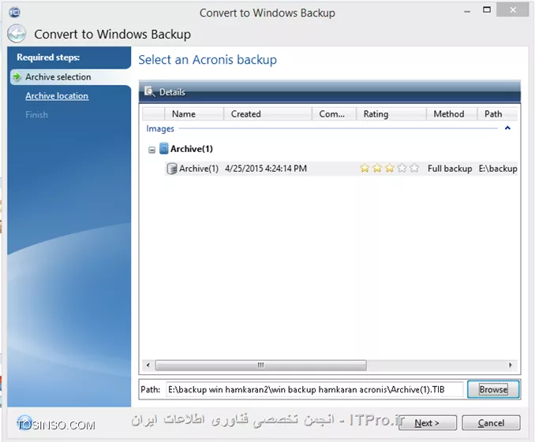Click the green arrow beside Archive selection
Image resolution: width=535 pixels, height=442 pixels.
point(17,76)
